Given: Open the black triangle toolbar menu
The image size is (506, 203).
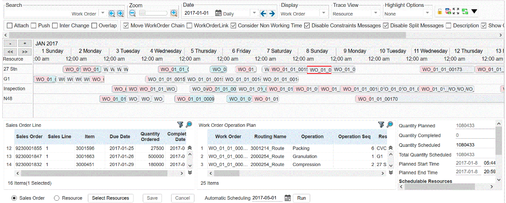Looking at the screenshot, I should (x=474, y=11).
